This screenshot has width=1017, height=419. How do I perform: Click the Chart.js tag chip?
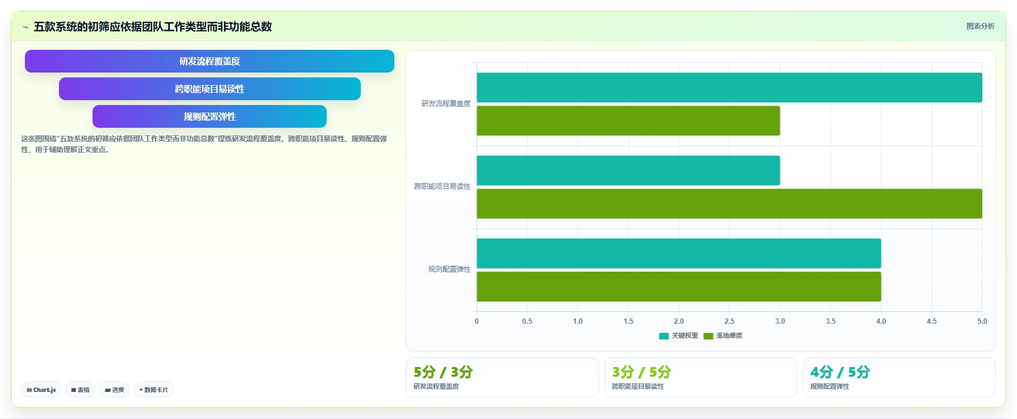pyautogui.click(x=41, y=390)
